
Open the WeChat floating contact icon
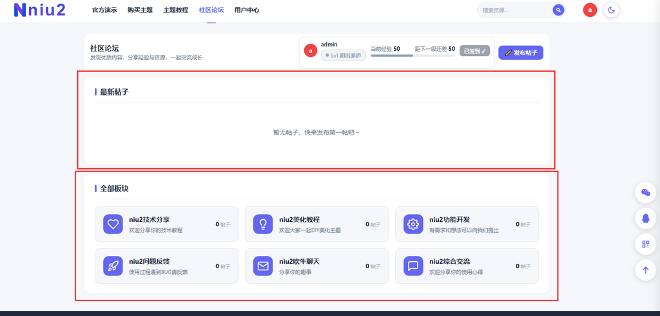[646, 193]
